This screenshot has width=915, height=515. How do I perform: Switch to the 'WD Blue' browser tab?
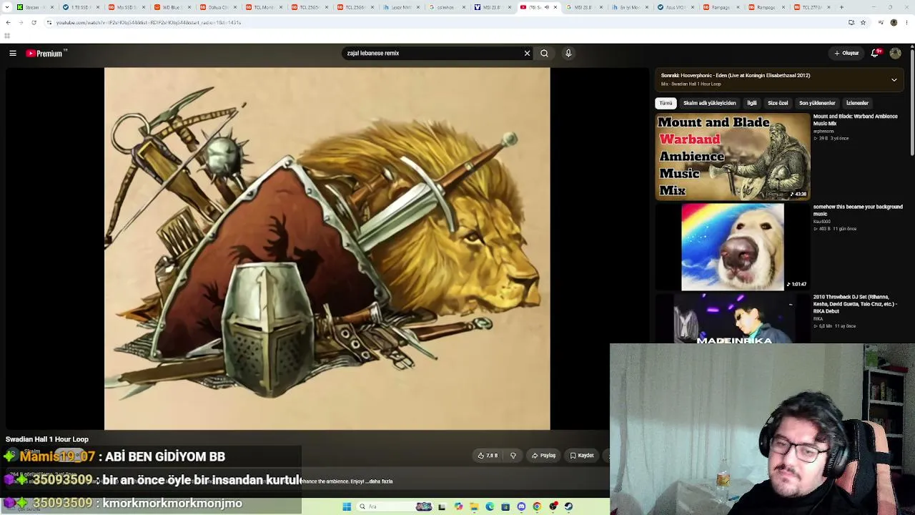(x=174, y=7)
